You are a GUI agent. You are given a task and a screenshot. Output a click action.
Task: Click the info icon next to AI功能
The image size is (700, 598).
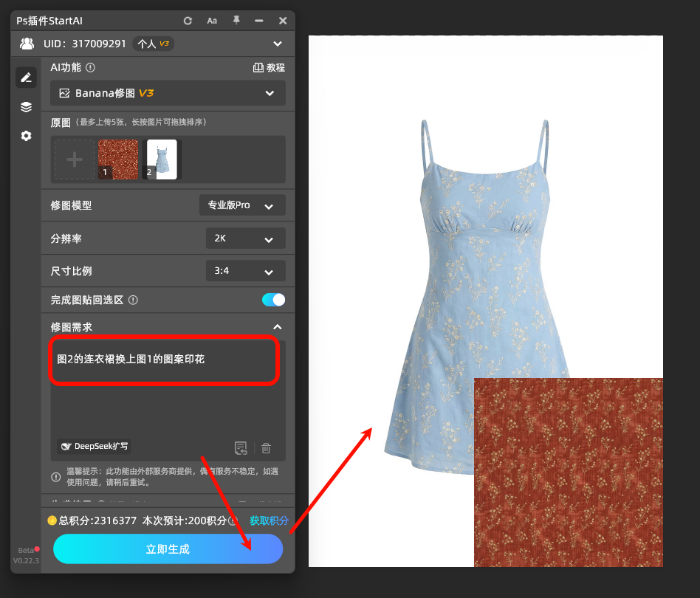point(91,67)
